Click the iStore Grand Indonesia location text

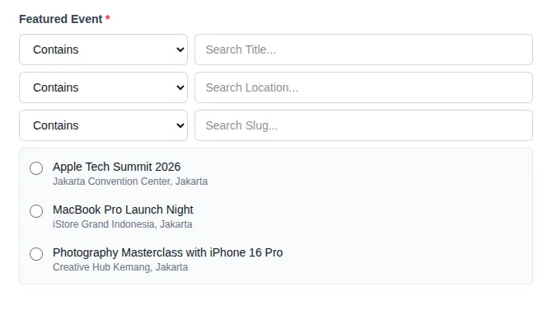(123, 224)
